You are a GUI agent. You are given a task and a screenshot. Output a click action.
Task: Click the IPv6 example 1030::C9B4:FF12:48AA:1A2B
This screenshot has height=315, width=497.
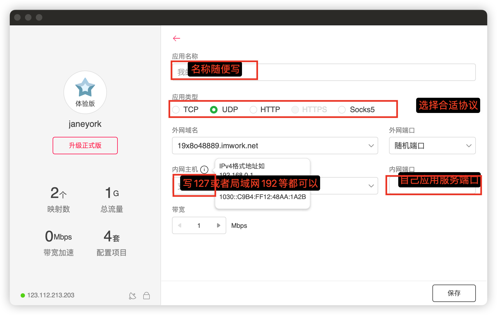coord(263,197)
